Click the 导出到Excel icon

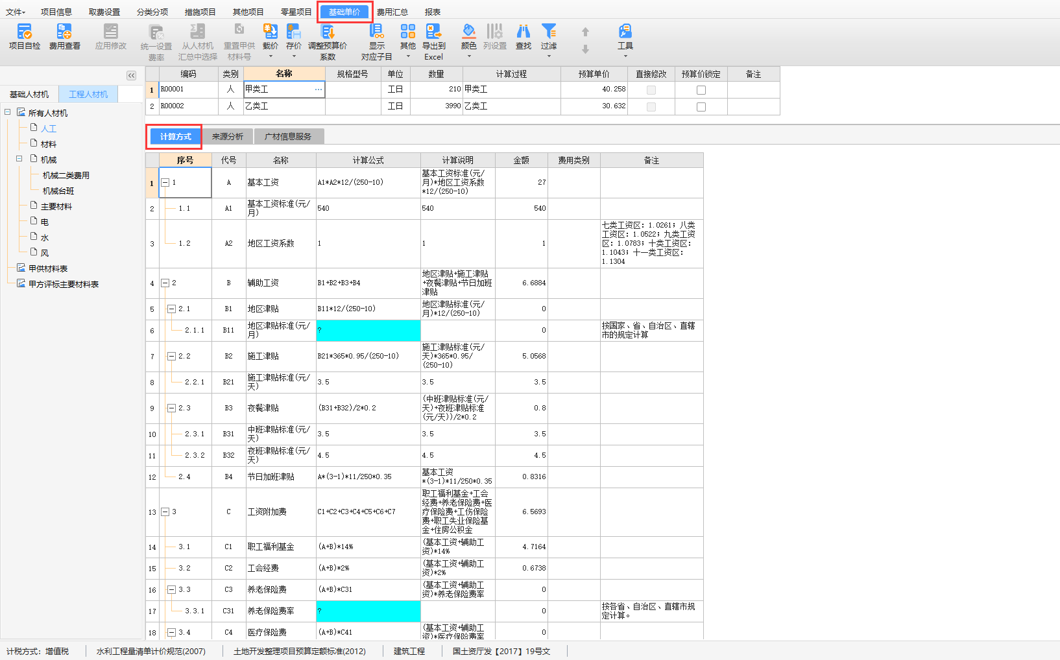click(433, 32)
